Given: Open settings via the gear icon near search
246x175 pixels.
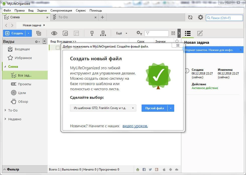Looking at the screenshot, I should [200, 17].
